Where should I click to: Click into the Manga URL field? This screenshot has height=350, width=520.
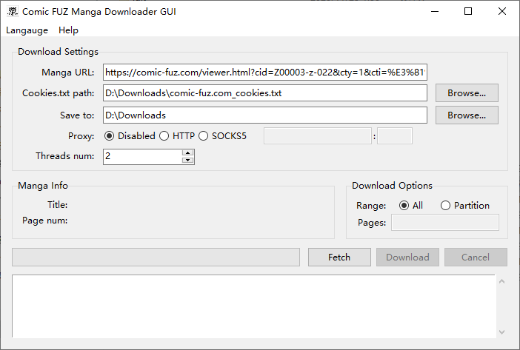(265, 73)
